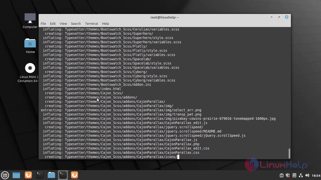Image resolution: width=321 pixels, height=180 pixels.
Task: Close the root@linuxhelp terminal window
Action: click(x=287, y=17)
